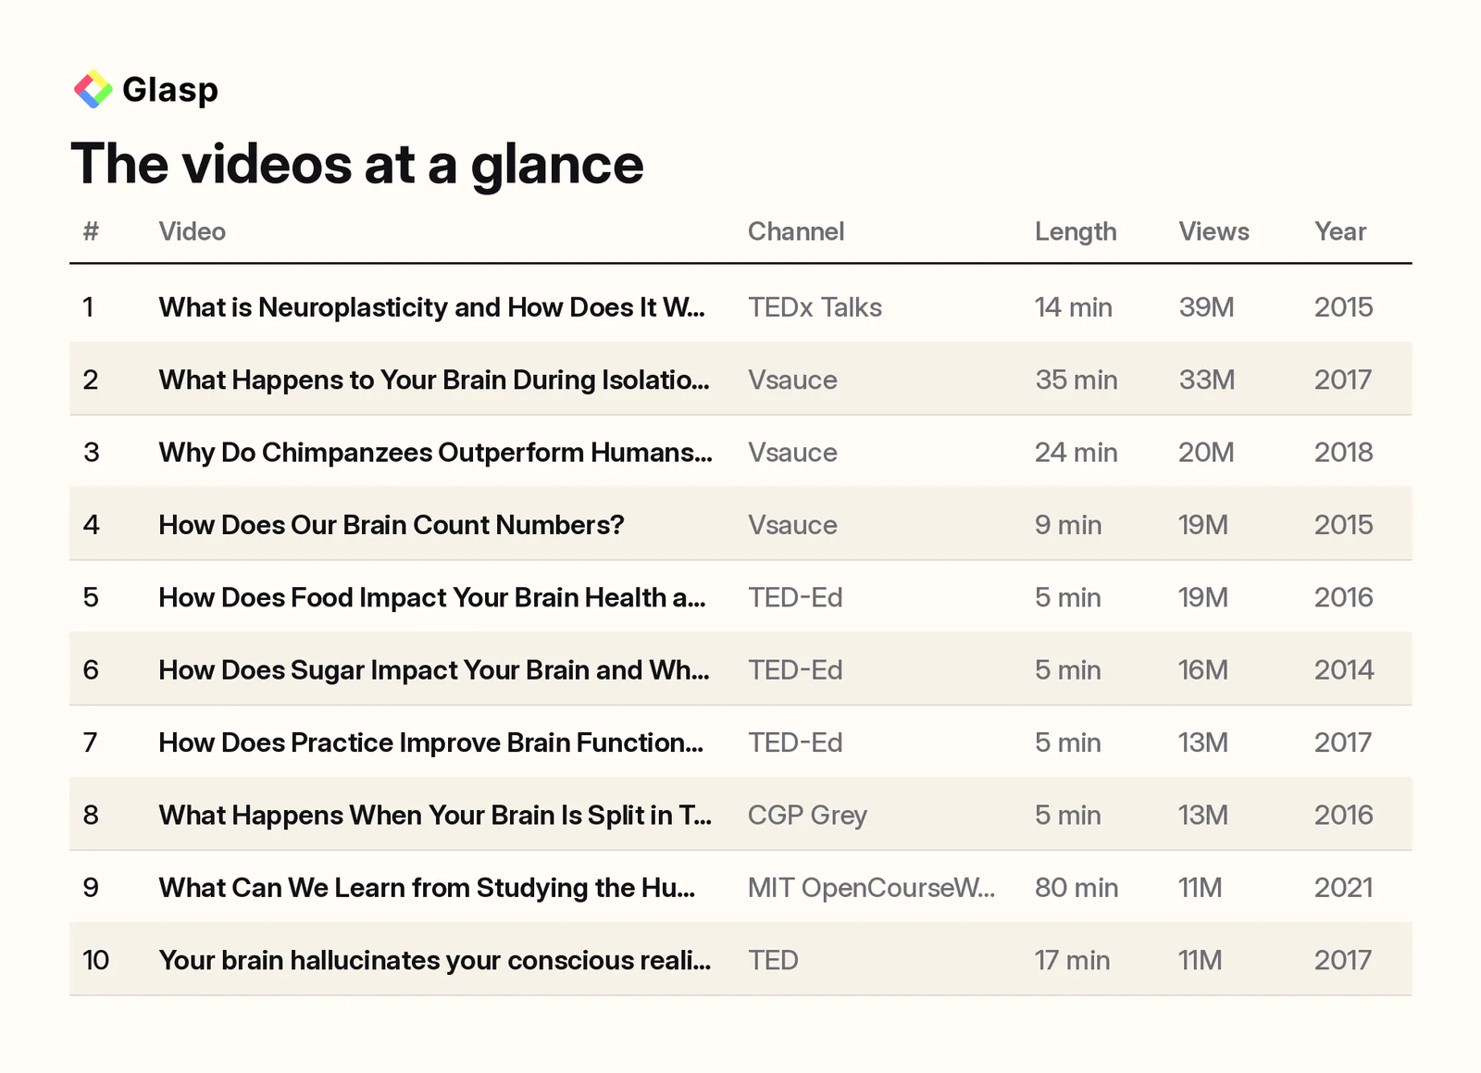Click '2017' year in the Isolation row
Screen dimensions: 1481x1073
point(1343,380)
